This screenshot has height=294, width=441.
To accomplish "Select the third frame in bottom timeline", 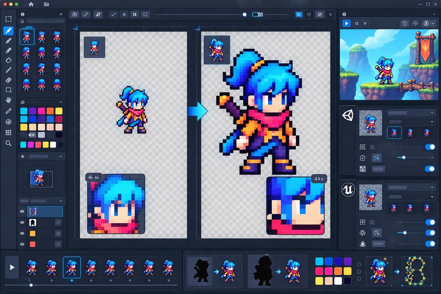I will 72,267.
